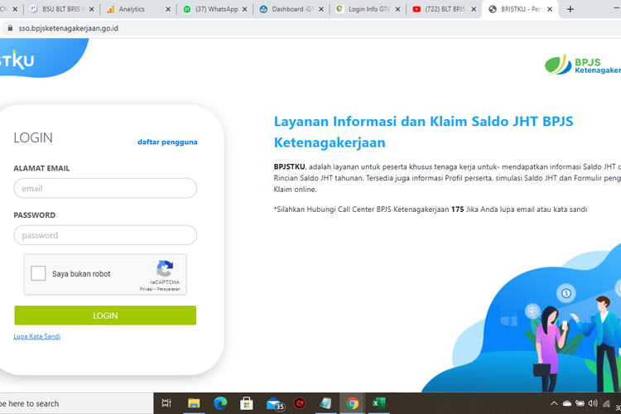Close the BSU BLT BPJS tab
621x414 pixels.
[91, 9]
